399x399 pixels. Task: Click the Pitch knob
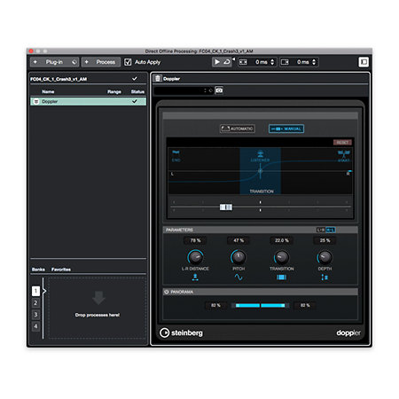tap(239, 257)
